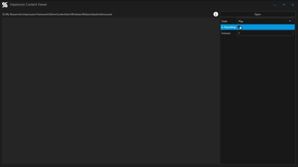
Task: Select the Is Repeating property label
Action: tap(229, 27)
